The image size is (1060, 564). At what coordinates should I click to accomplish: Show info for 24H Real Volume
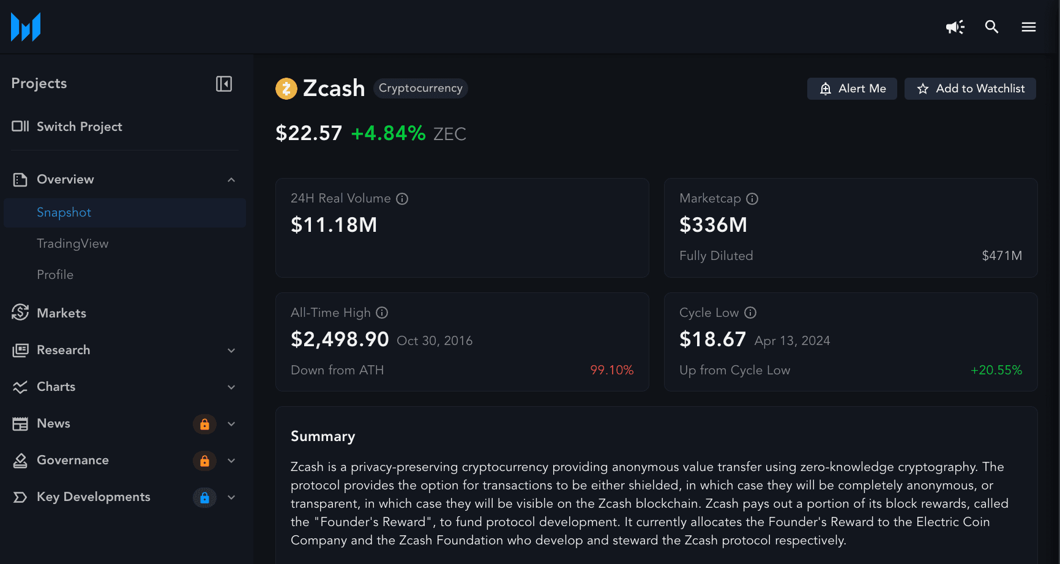coord(402,199)
